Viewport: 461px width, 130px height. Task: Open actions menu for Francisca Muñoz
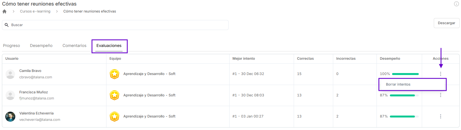pos(440,95)
